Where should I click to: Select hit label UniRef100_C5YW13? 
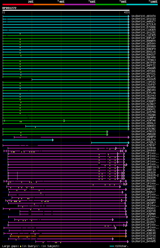[143, 60]
